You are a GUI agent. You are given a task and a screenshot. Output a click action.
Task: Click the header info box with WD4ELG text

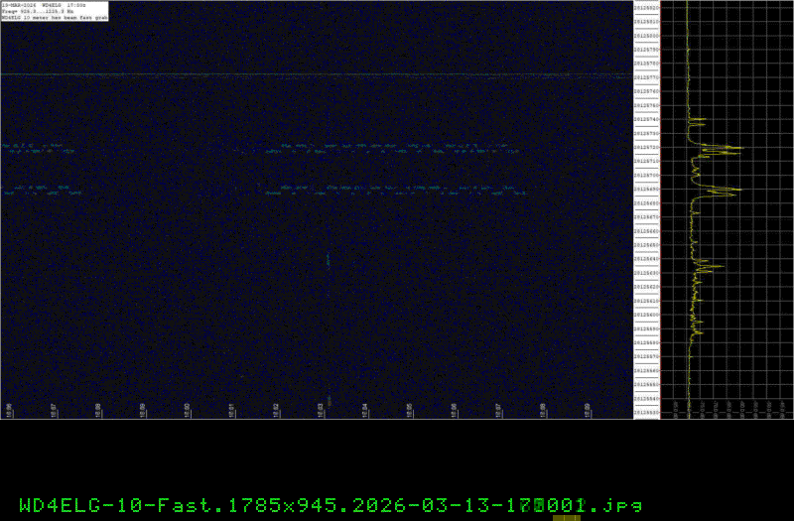coord(48,11)
